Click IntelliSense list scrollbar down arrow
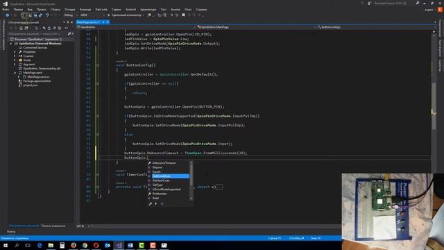Viewport: 444px width, 250px height. [x=191, y=199]
